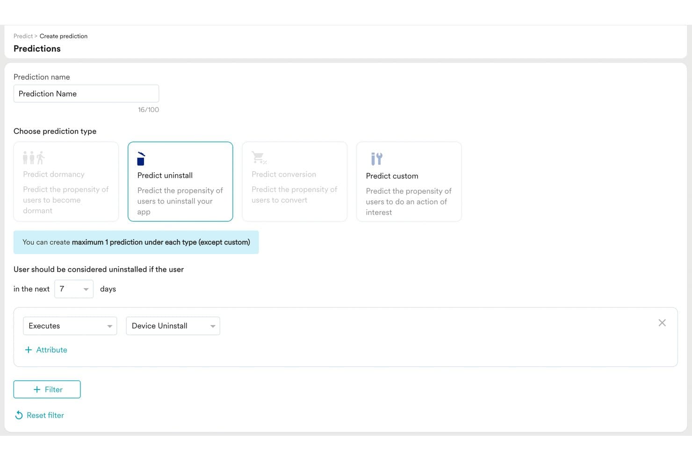Click the 'Prediction name' field label

(42, 77)
